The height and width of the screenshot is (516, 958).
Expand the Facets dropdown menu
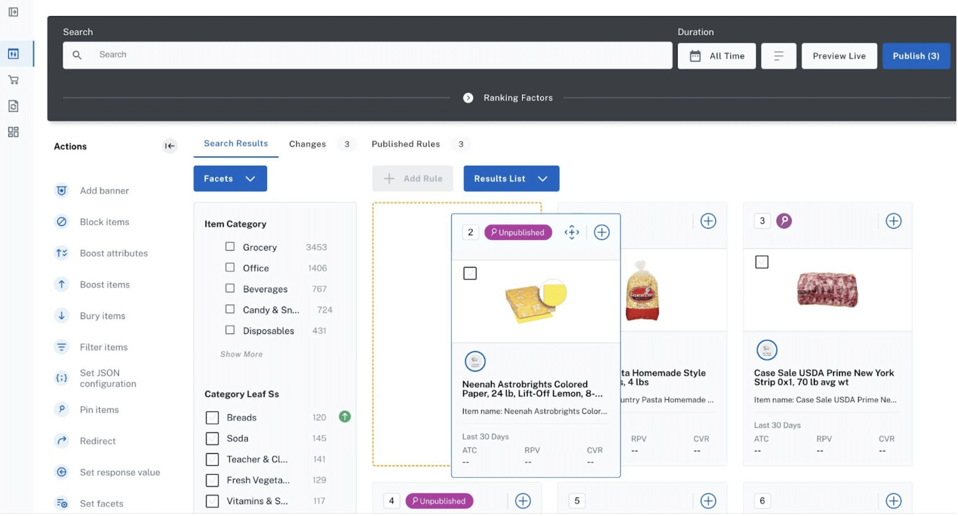coord(230,179)
